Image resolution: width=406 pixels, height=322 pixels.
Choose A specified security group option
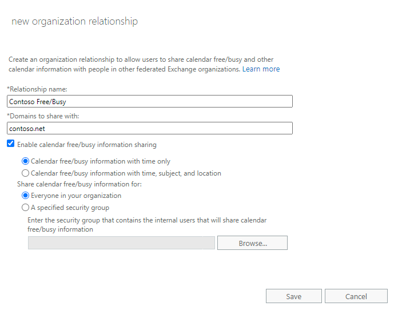[25, 208]
